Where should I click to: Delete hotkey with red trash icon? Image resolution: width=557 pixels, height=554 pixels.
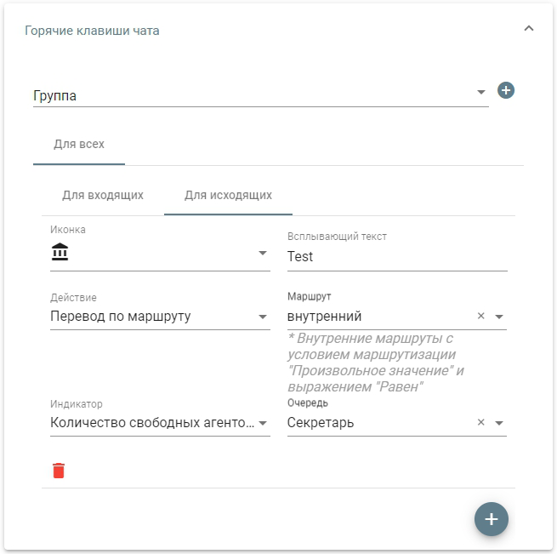tap(59, 471)
